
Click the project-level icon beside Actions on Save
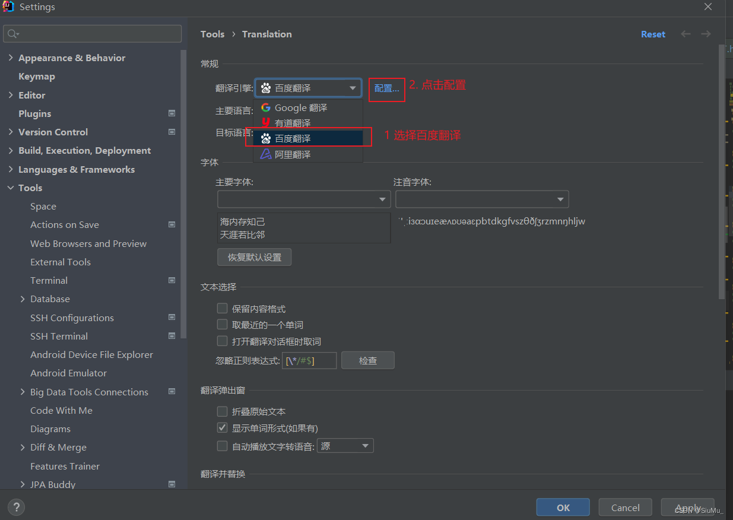[172, 224]
